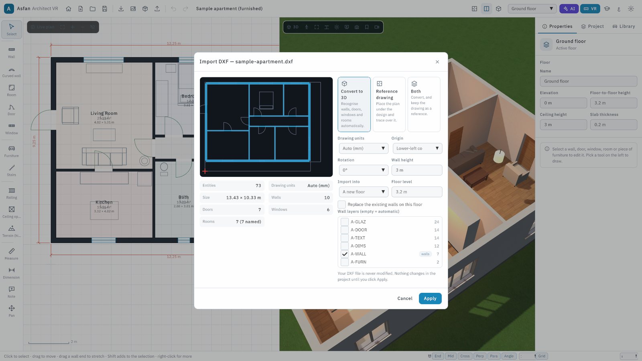
Task: Click the Wall height field
Action: point(417,170)
